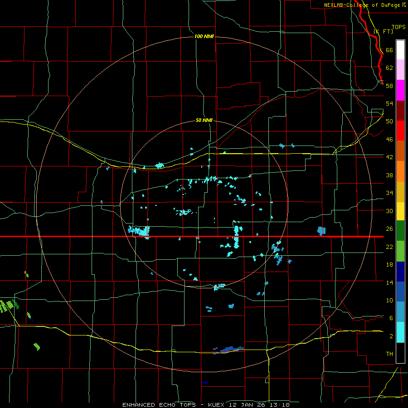Pick the black swatch beside the TH label
This screenshot has width=408, height=408.
point(400,353)
